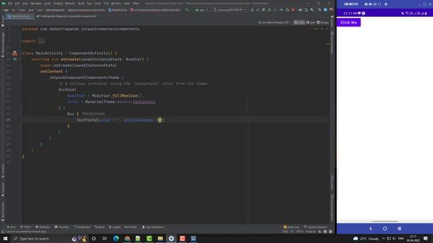
Task: Click the fullscreen icon in mirror titlebar
Action: point(380,4)
